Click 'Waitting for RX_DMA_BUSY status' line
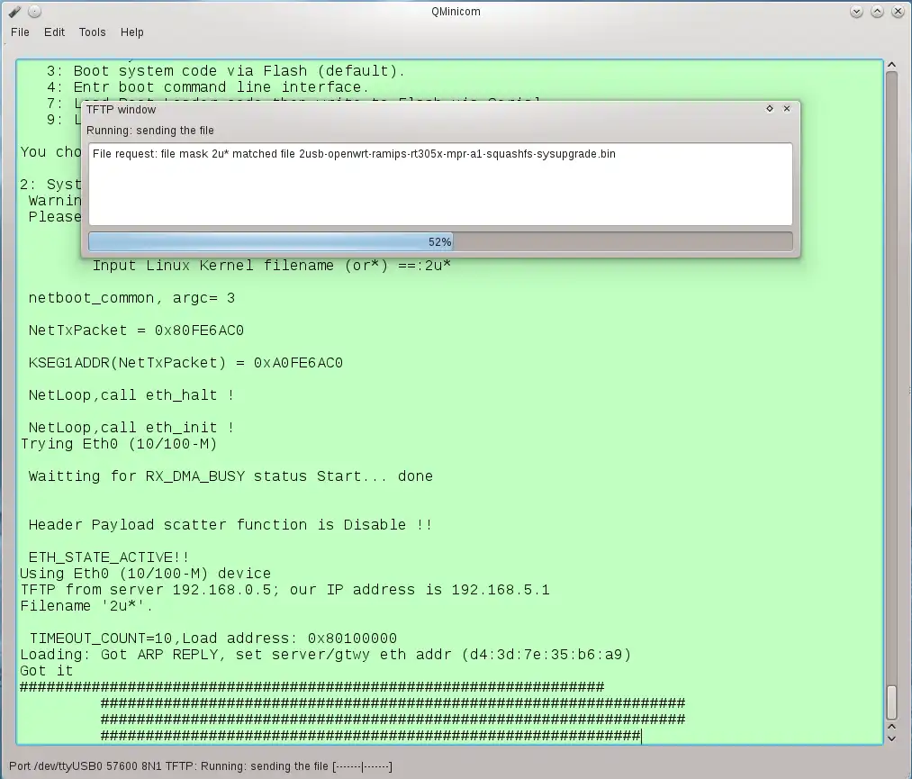This screenshot has width=912, height=779. tap(230, 476)
